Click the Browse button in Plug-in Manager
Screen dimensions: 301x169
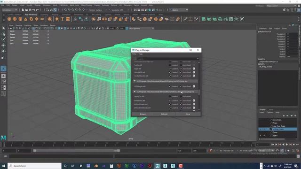pos(143,114)
